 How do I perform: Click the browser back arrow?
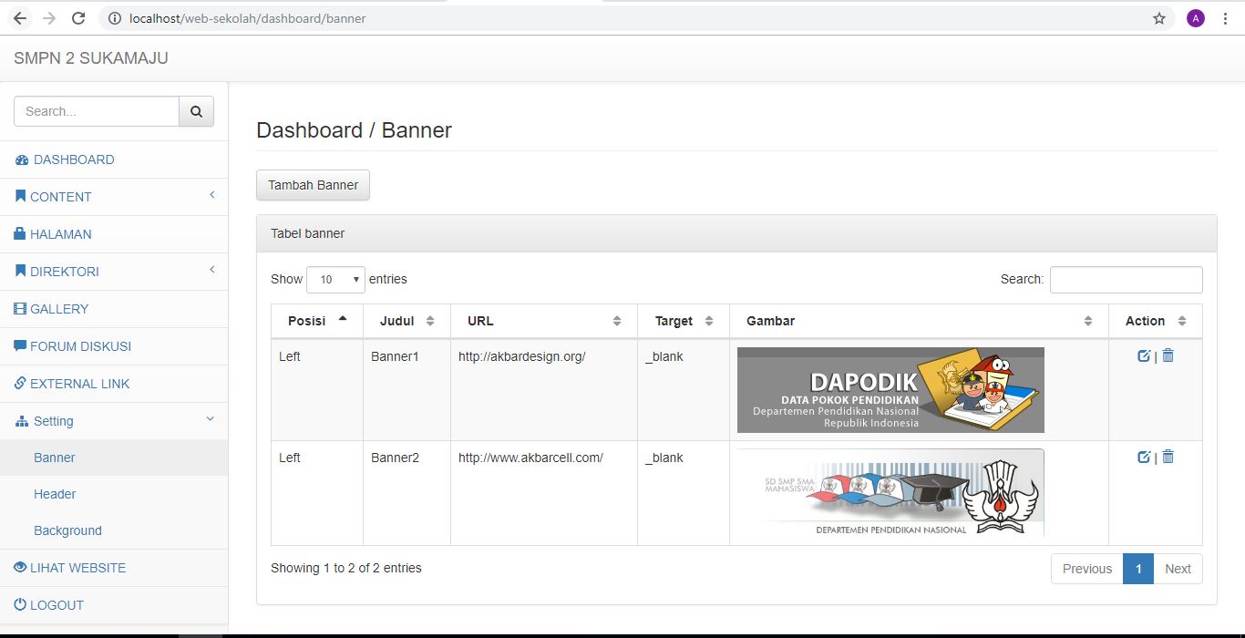click(20, 18)
